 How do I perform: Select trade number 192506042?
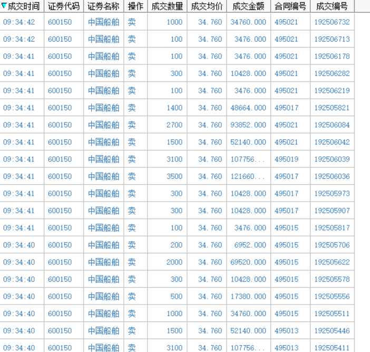pos(332,142)
